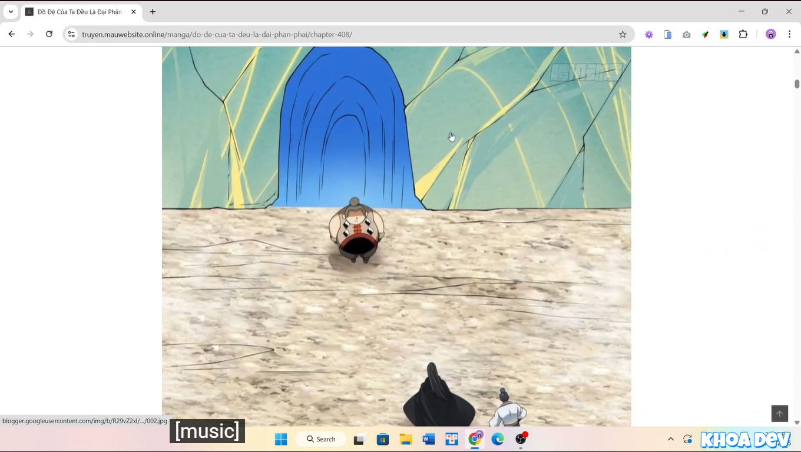
Task: Bookmark this page with the star icon
Action: (623, 34)
